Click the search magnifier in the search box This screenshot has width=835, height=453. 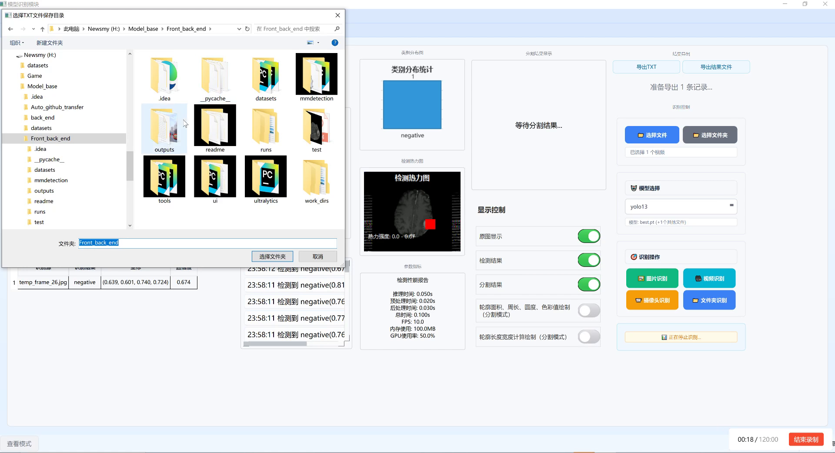pyautogui.click(x=337, y=29)
